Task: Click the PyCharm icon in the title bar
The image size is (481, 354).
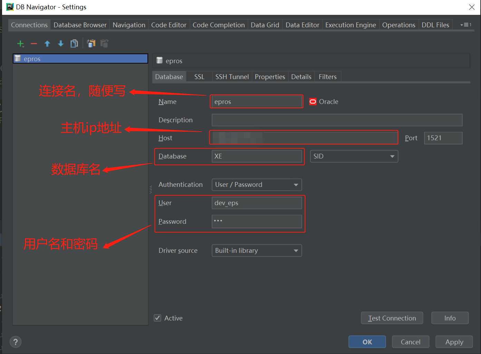Action: [x=10, y=7]
